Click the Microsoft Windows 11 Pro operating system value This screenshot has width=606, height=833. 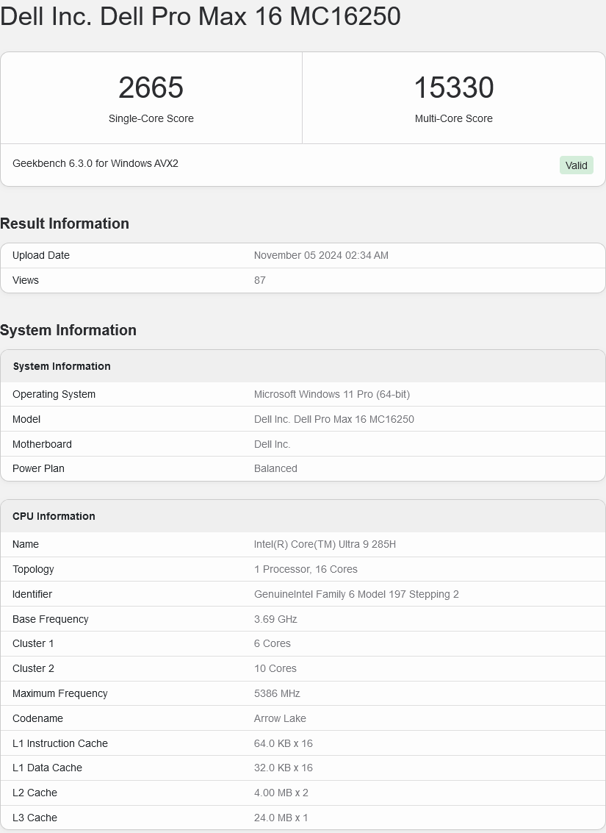(x=332, y=394)
